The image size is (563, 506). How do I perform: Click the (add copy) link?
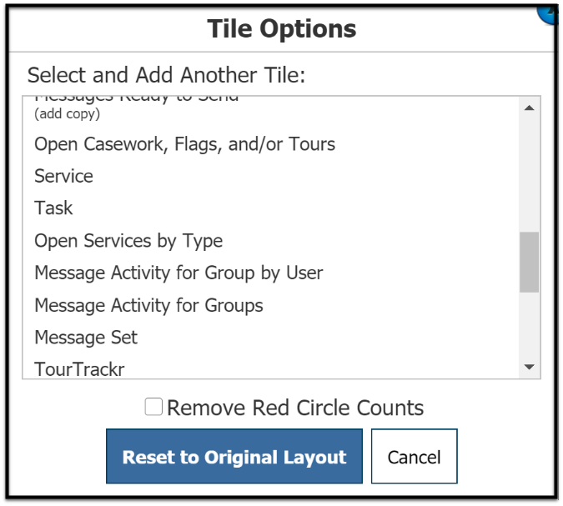67,114
